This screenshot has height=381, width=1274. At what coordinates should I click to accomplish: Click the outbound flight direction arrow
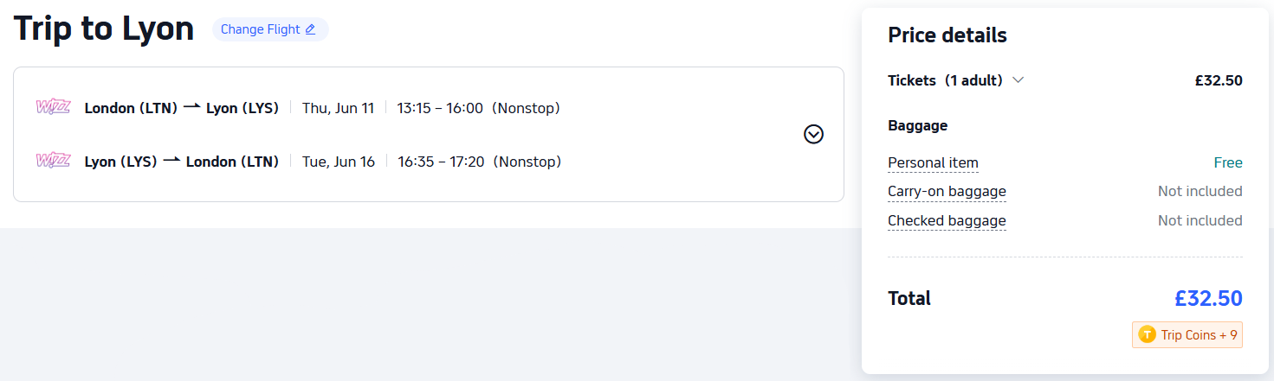pyautogui.click(x=191, y=107)
